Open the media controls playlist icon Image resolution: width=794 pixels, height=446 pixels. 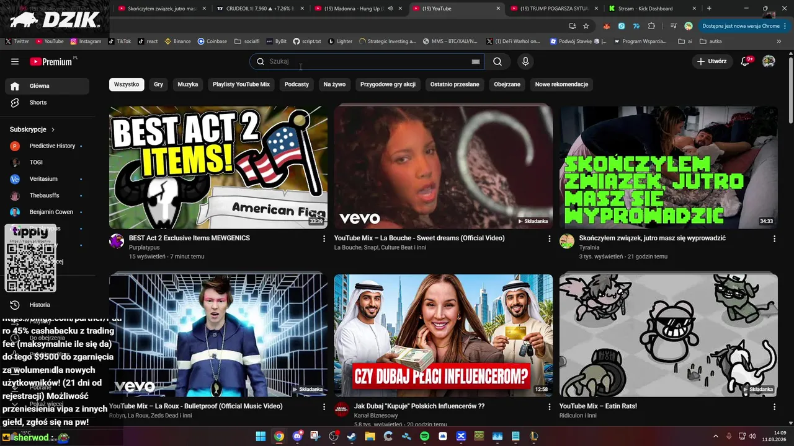(x=674, y=26)
